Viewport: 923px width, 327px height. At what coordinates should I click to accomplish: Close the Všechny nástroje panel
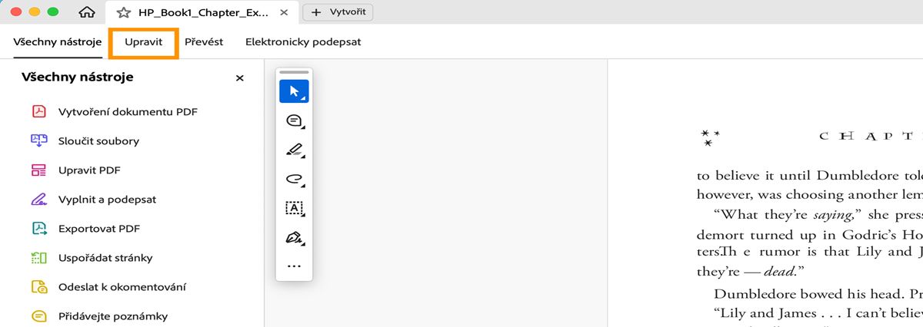tap(239, 78)
